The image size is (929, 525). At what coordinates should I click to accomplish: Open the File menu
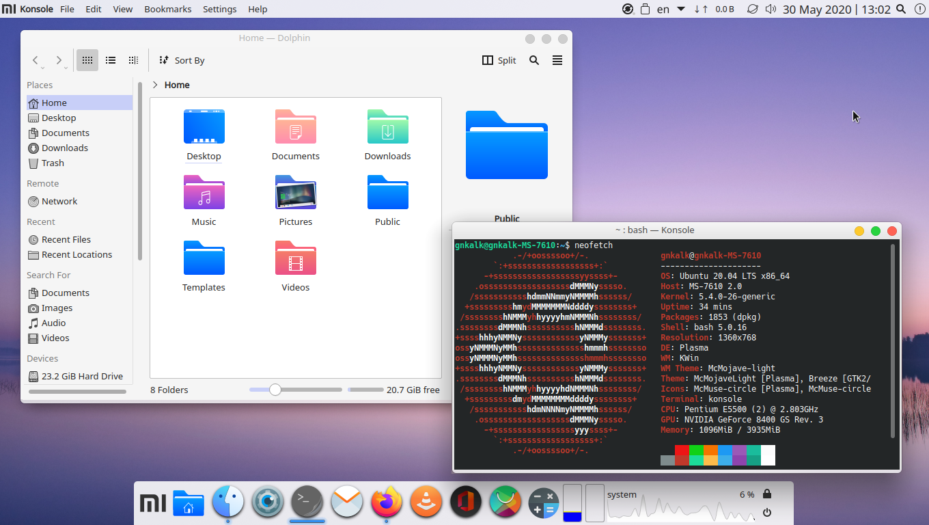[68, 9]
